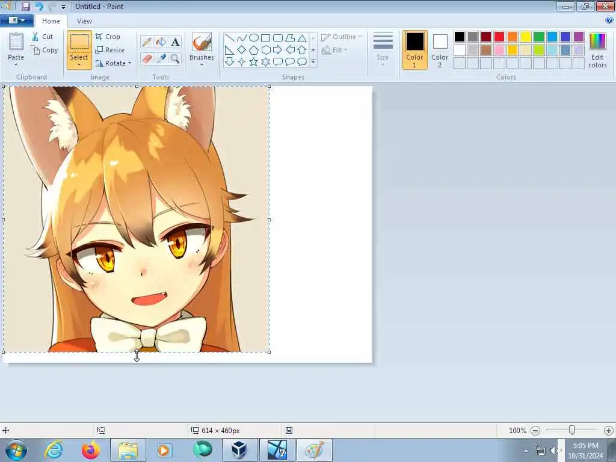Select the Pencil tool

pyautogui.click(x=147, y=42)
